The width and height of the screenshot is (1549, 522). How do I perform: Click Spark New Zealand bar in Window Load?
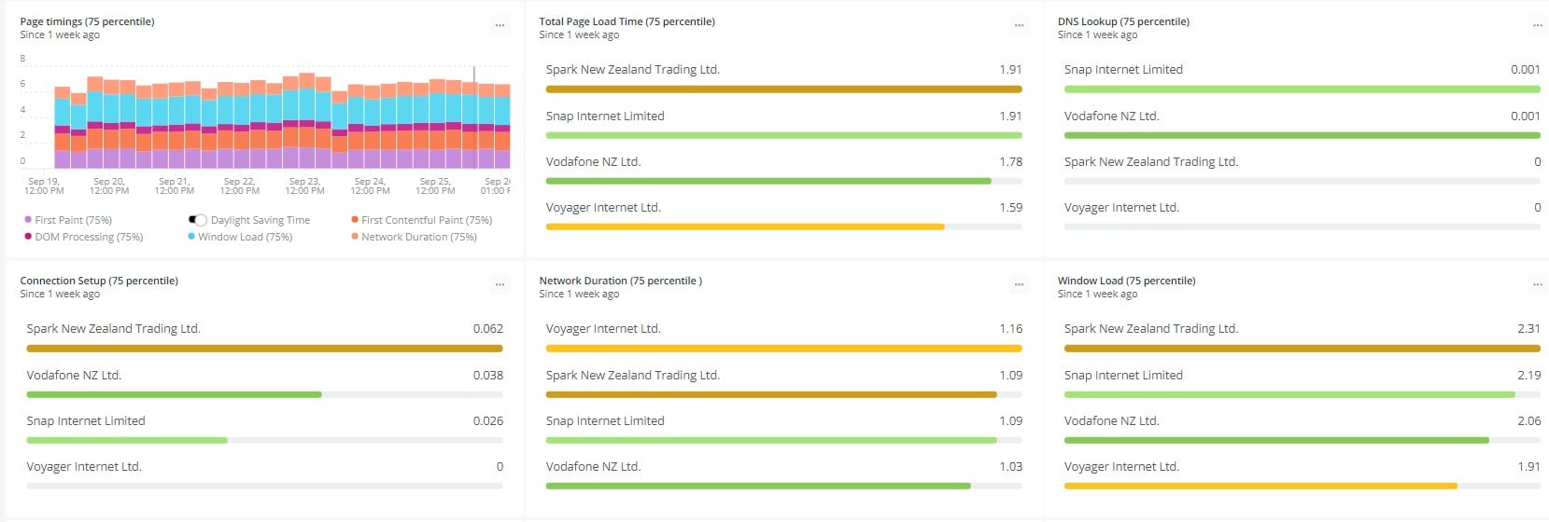(1302, 349)
